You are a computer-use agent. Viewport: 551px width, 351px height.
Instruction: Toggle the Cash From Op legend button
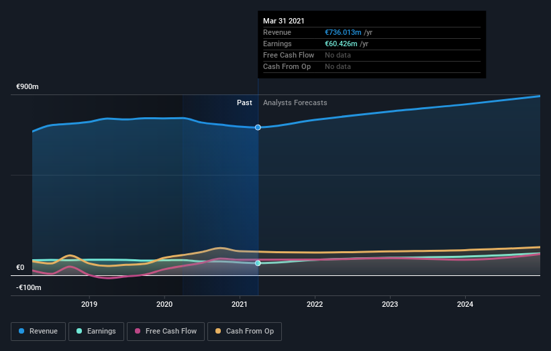point(244,332)
